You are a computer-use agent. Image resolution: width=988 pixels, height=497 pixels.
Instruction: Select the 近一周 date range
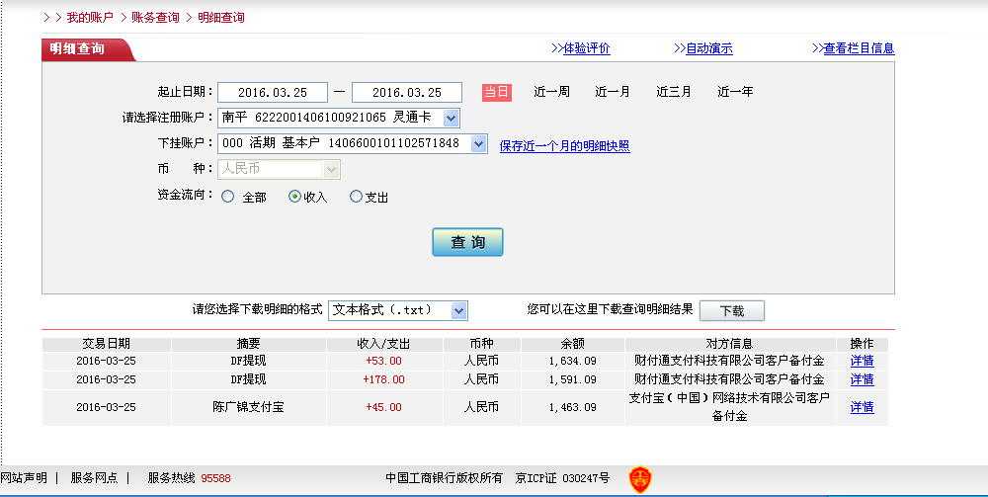click(551, 92)
